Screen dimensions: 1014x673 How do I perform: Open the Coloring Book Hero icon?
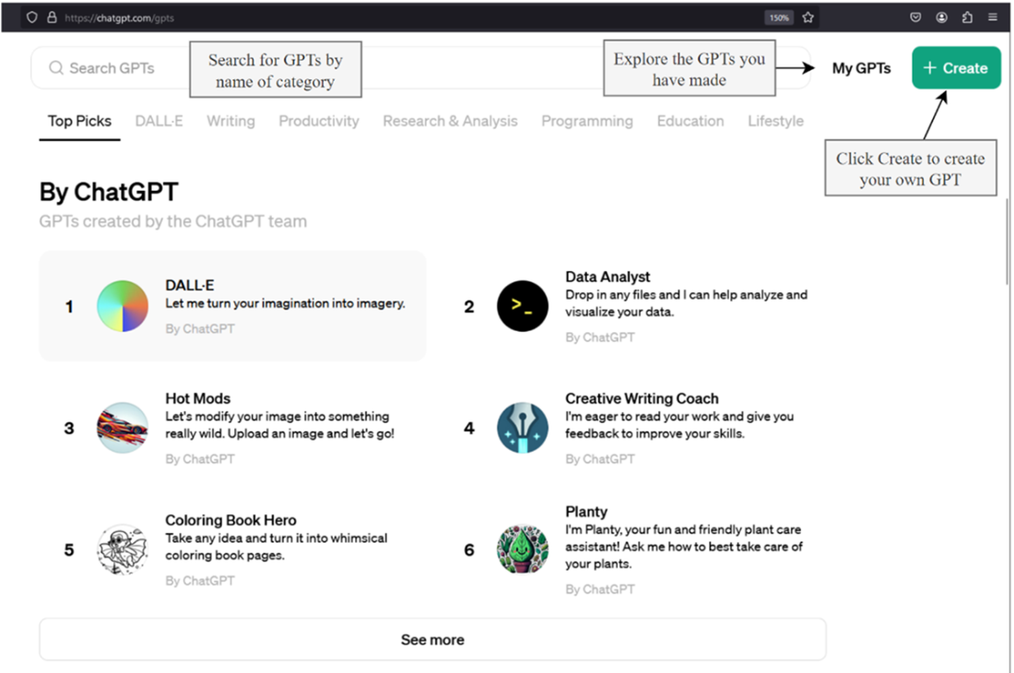pos(123,549)
